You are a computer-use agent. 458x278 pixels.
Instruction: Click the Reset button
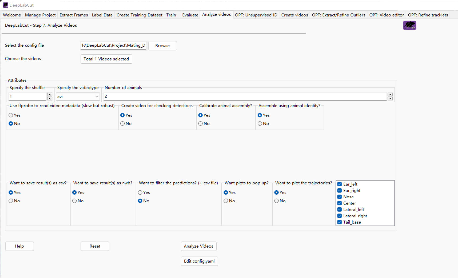point(95,246)
